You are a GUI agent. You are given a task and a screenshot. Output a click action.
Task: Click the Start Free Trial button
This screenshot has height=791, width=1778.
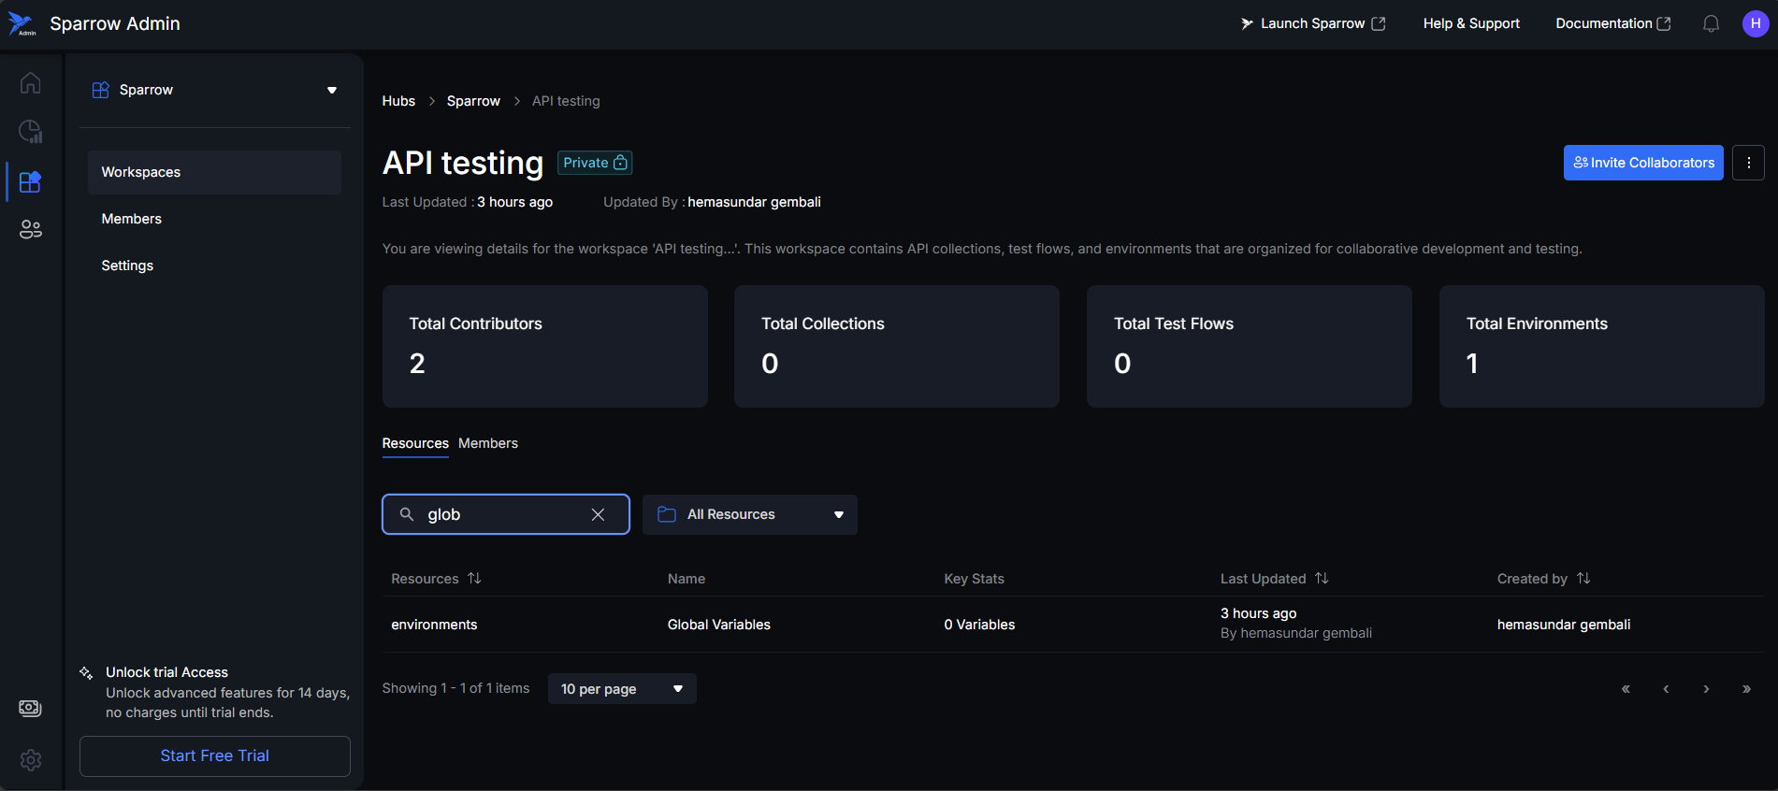[214, 755]
